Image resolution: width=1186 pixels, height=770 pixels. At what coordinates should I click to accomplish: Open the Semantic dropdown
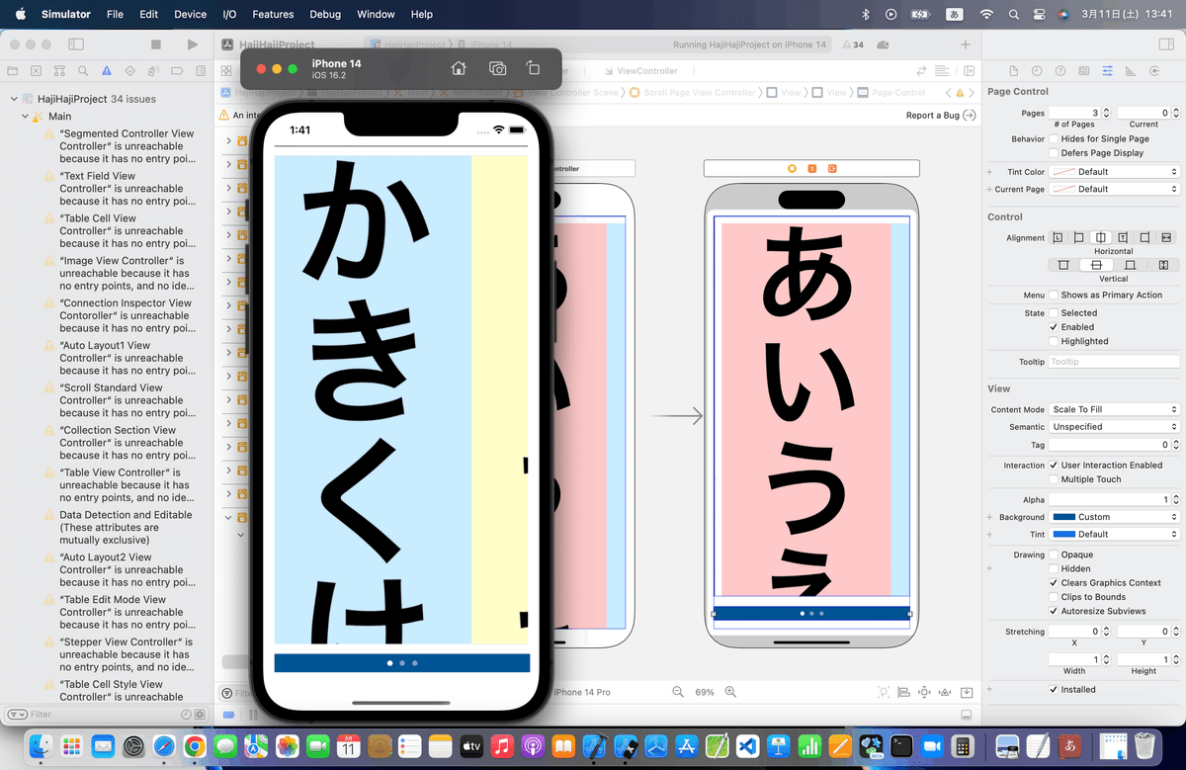(1114, 427)
